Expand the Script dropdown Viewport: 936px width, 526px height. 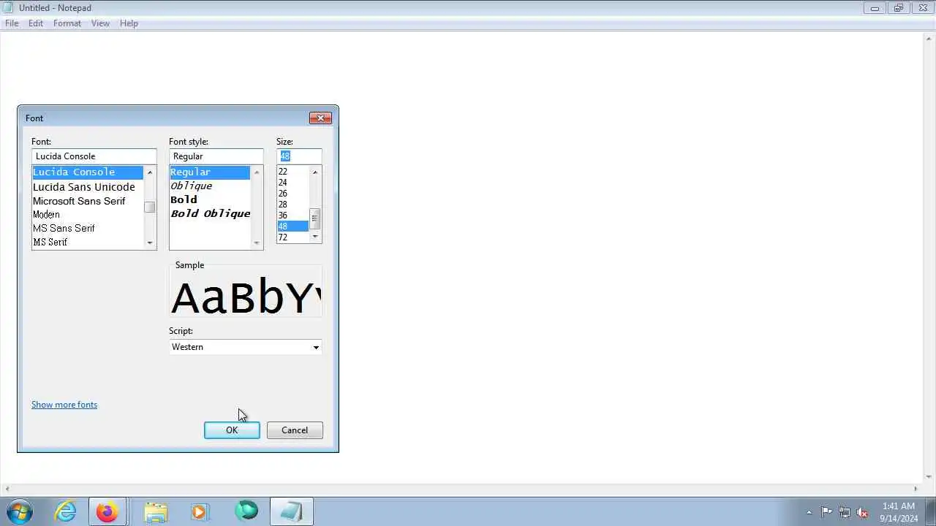pos(316,347)
